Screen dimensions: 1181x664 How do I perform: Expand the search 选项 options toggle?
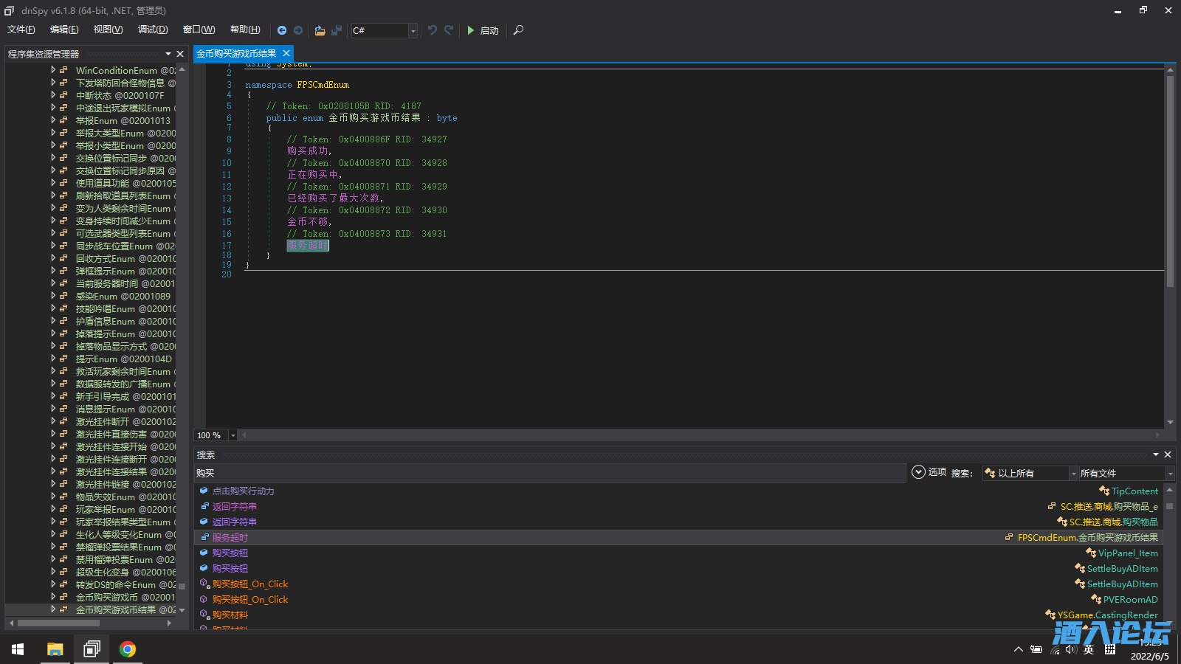coord(919,472)
